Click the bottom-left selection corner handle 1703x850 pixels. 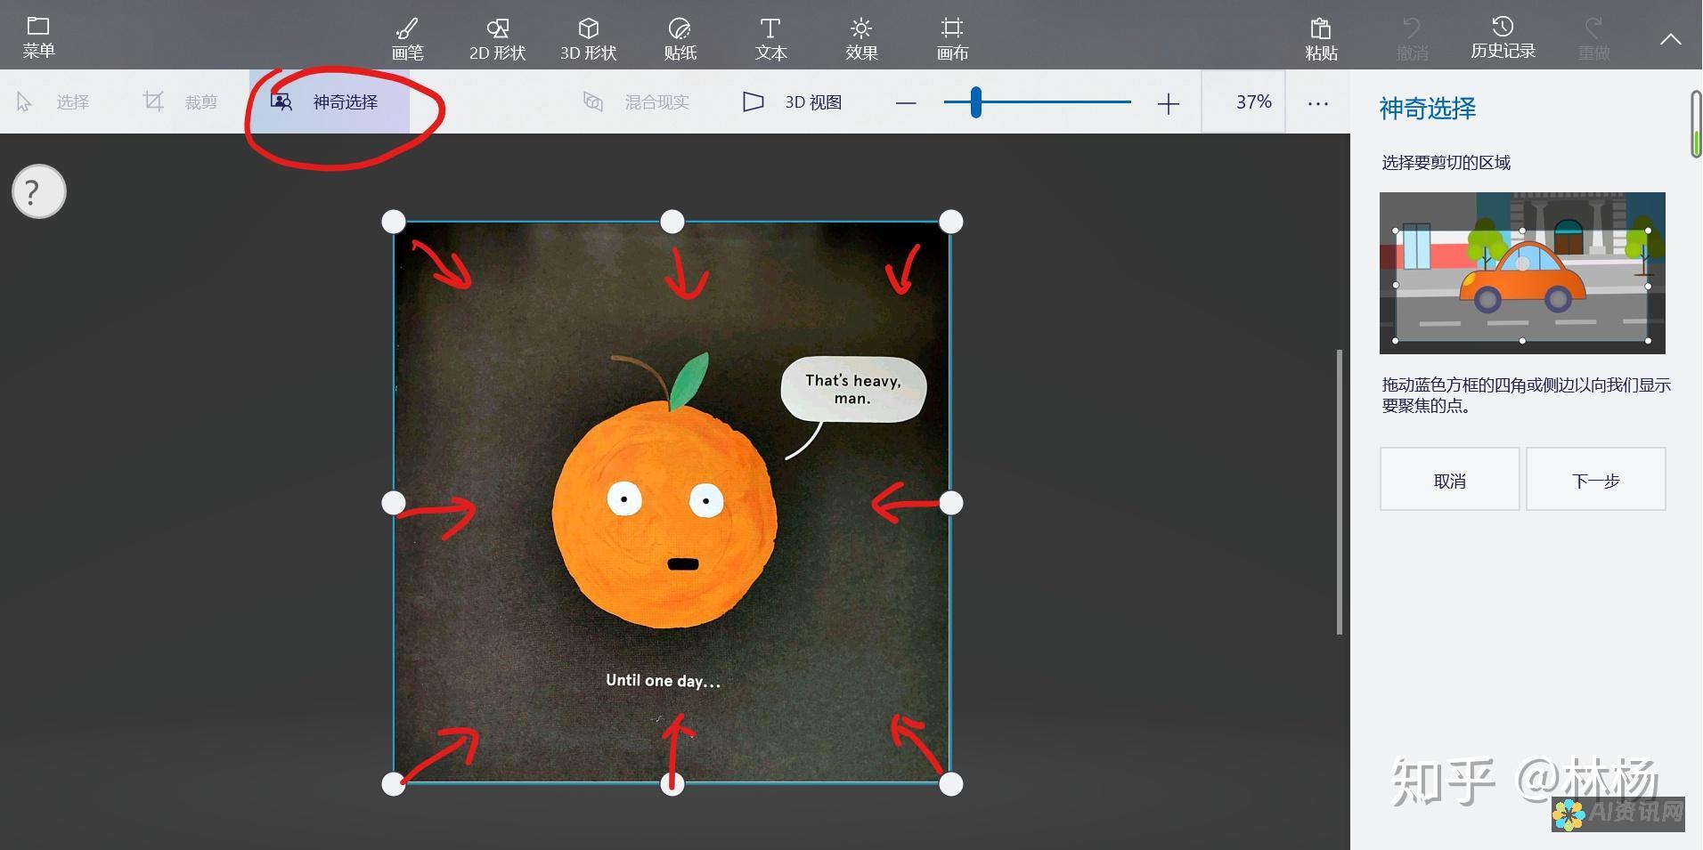click(394, 784)
